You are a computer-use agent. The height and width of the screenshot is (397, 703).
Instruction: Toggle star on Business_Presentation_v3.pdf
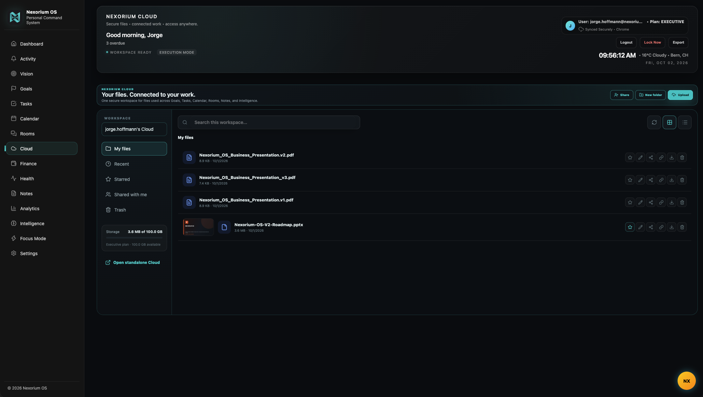630,180
